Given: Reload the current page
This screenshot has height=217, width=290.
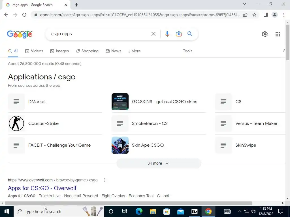Looking at the screenshot, I should click(24, 15).
